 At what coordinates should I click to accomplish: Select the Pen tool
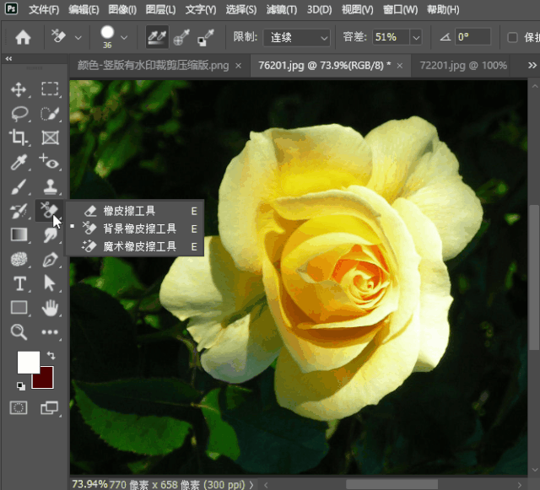point(50,259)
